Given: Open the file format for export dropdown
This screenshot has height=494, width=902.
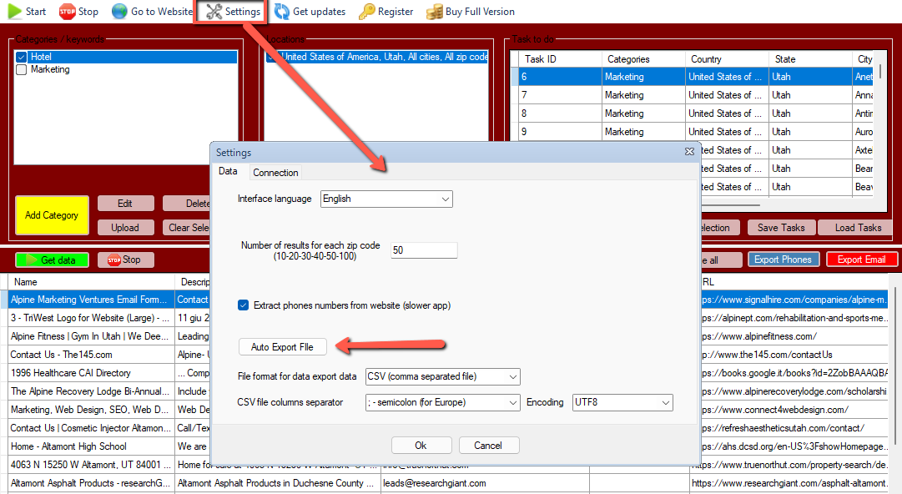Looking at the screenshot, I should (512, 377).
